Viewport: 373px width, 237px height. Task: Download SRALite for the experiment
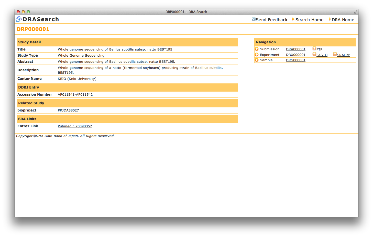(x=343, y=55)
